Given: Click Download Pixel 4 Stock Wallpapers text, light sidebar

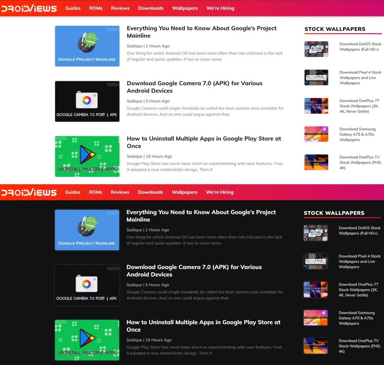Looking at the screenshot, I should pos(360,77).
